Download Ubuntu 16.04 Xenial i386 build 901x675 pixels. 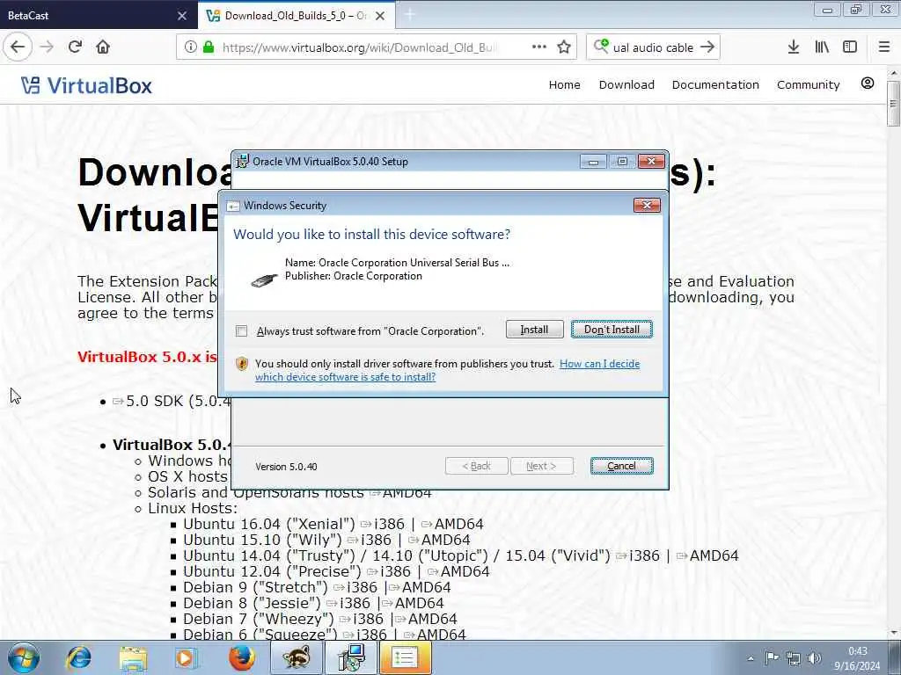click(383, 524)
